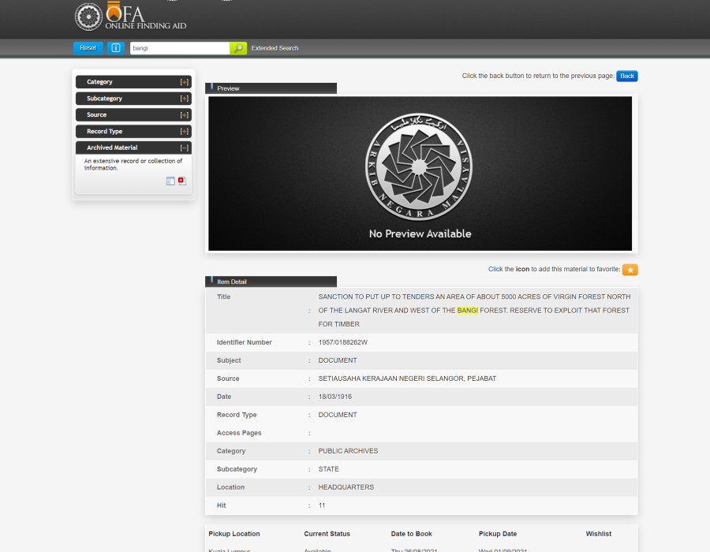Click the date value 18/03/1916

tap(335, 397)
